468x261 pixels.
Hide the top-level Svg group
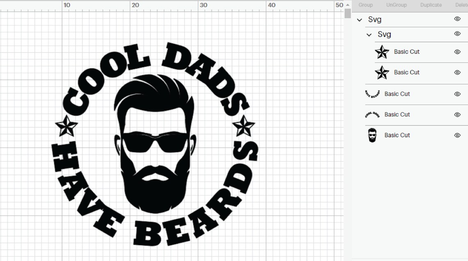pos(457,19)
